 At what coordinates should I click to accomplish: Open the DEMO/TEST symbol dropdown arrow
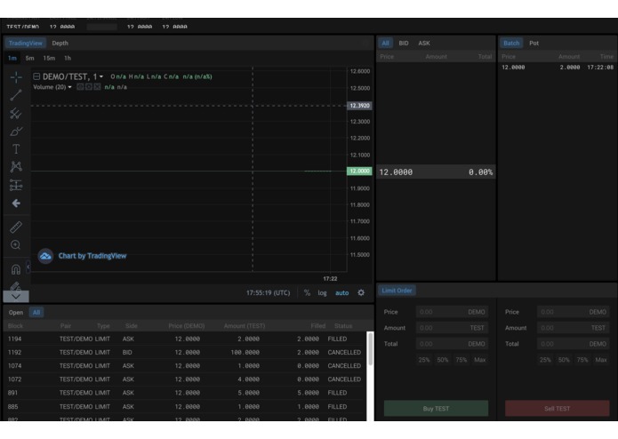tap(101, 76)
